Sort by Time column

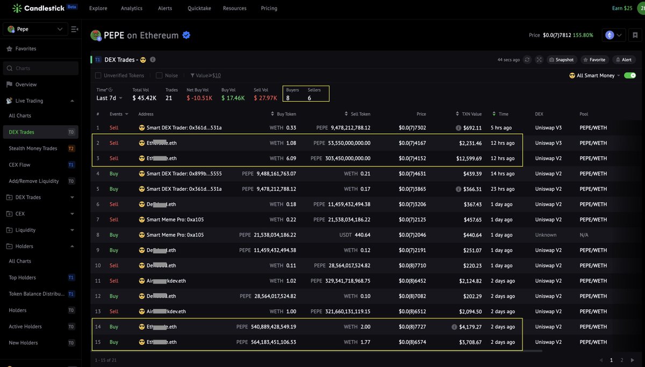tap(494, 114)
